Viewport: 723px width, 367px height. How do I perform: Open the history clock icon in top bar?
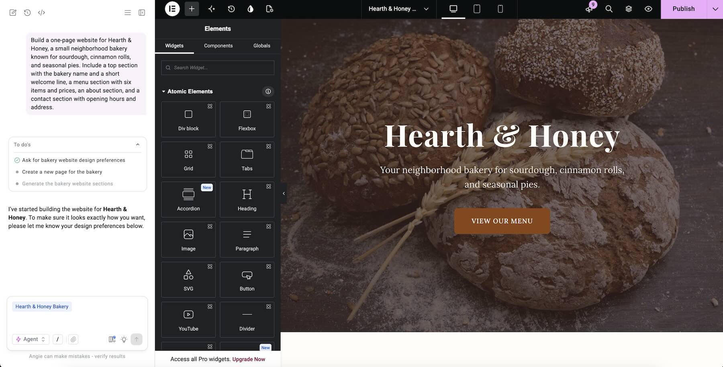231,9
